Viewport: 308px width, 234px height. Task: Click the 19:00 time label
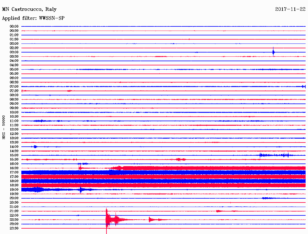click(14, 190)
